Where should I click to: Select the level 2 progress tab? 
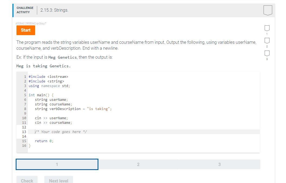138,164
